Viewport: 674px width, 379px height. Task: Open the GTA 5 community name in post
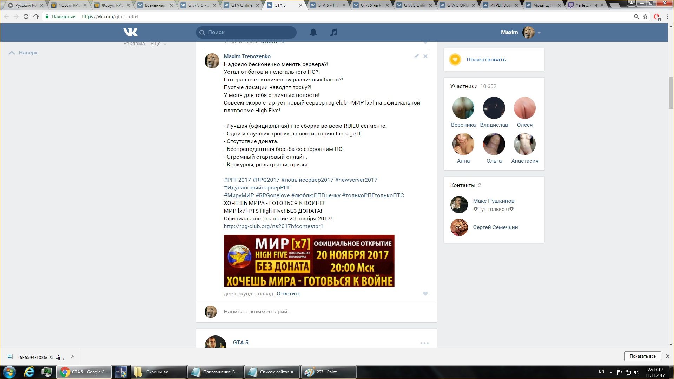[x=241, y=343]
